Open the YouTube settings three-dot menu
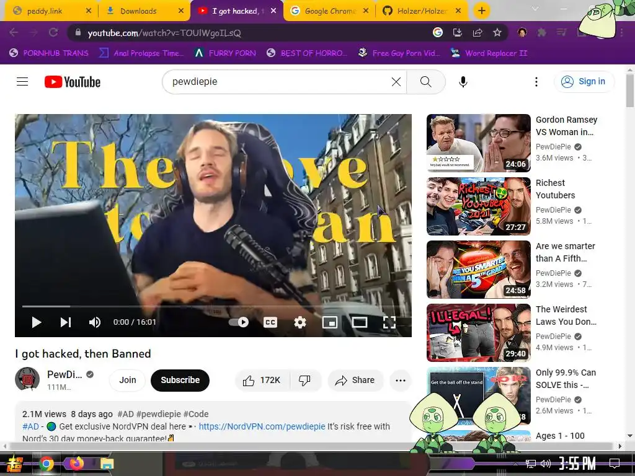635x476 pixels. (x=536, y=82)
